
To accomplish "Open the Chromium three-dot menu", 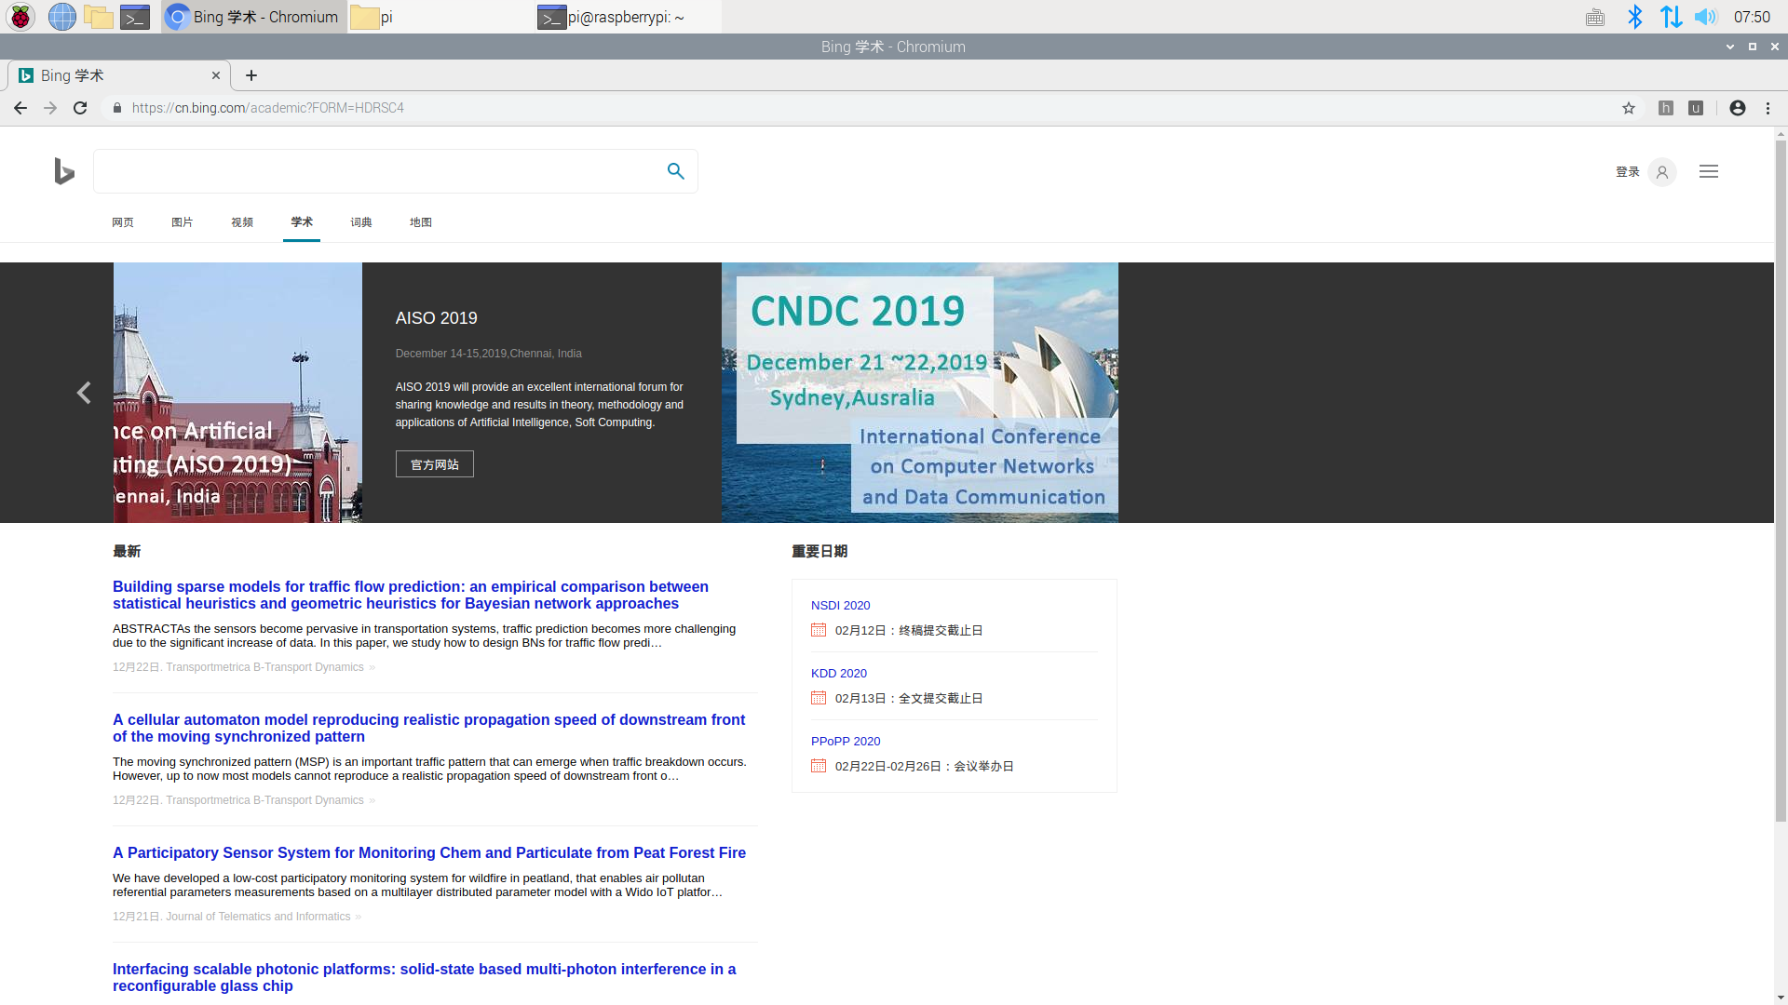I will point(1768,108).
